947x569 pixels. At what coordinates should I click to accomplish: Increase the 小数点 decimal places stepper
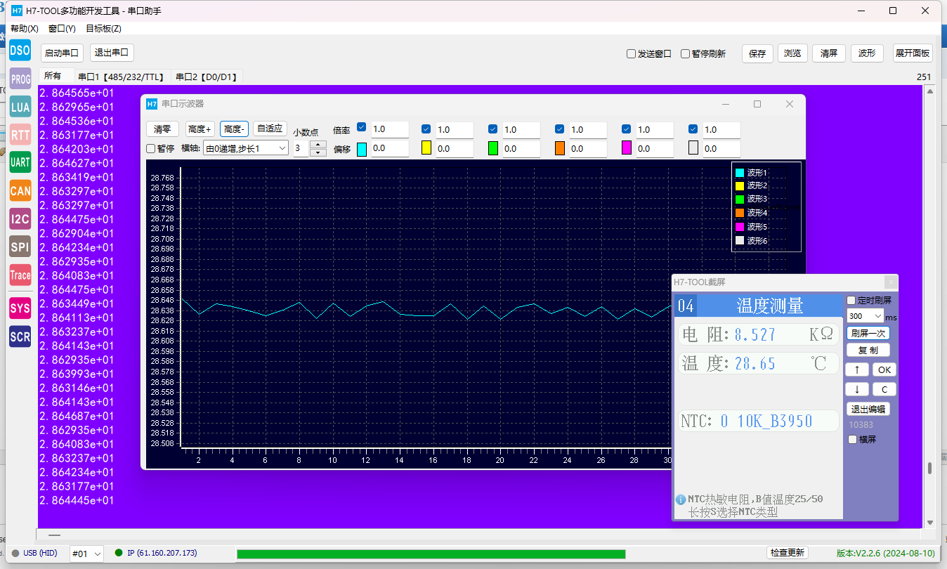point(318,145)
